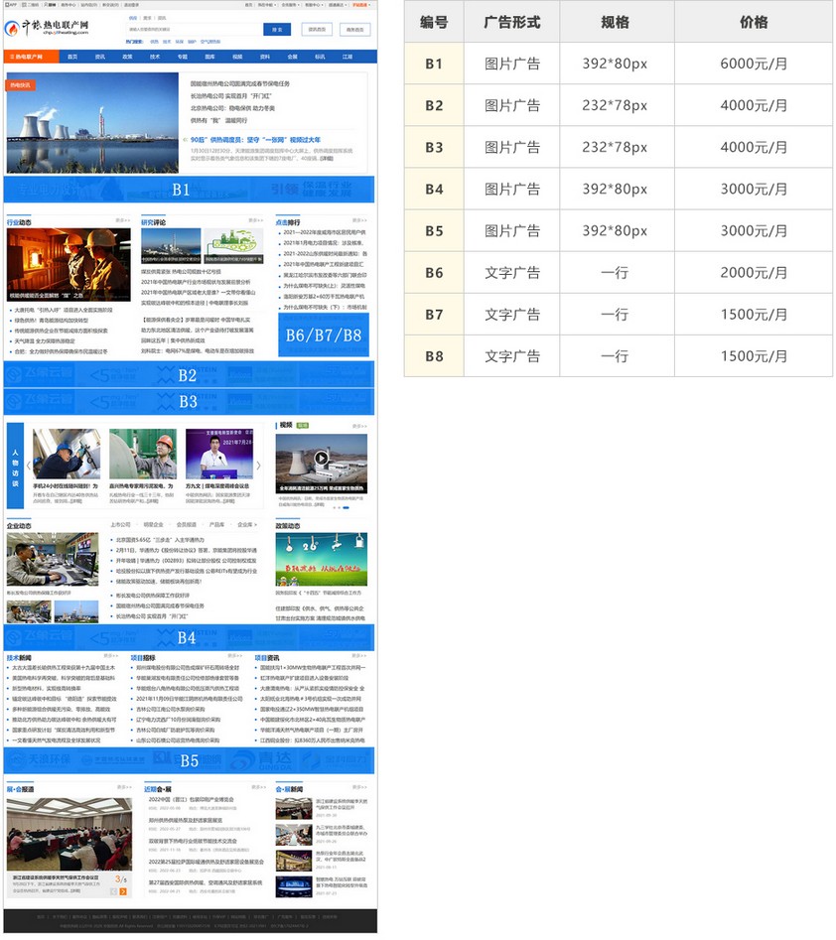Open 更多>> link in 行业动态 section
This screenshot has height=940, width=836.
coord(122,221)
